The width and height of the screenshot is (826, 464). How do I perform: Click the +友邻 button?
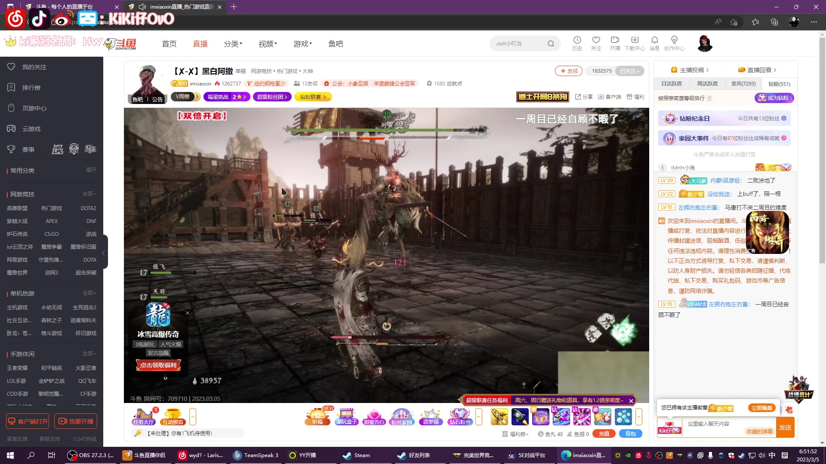pos(569,71)
